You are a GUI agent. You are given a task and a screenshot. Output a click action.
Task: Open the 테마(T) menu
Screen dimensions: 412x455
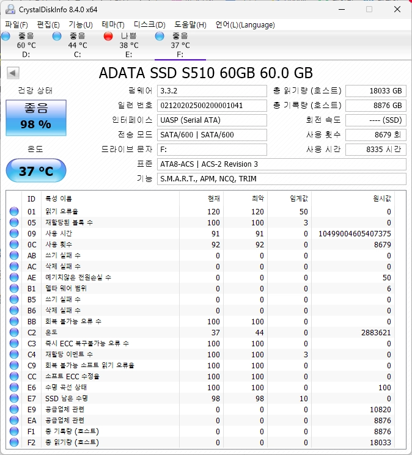coord(113,25)
